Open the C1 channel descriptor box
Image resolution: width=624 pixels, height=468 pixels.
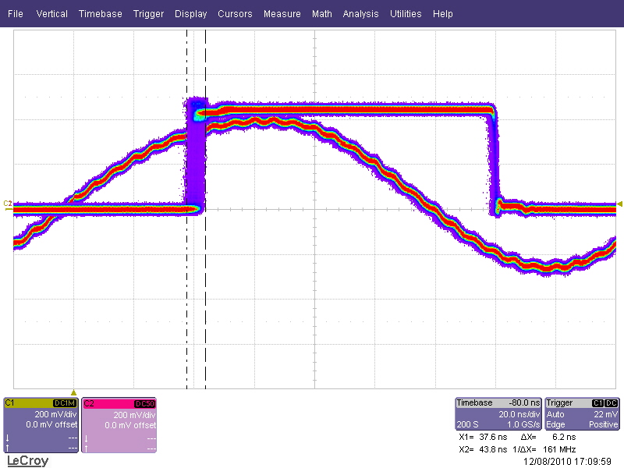pyautogui.click(x=41, y=425)
